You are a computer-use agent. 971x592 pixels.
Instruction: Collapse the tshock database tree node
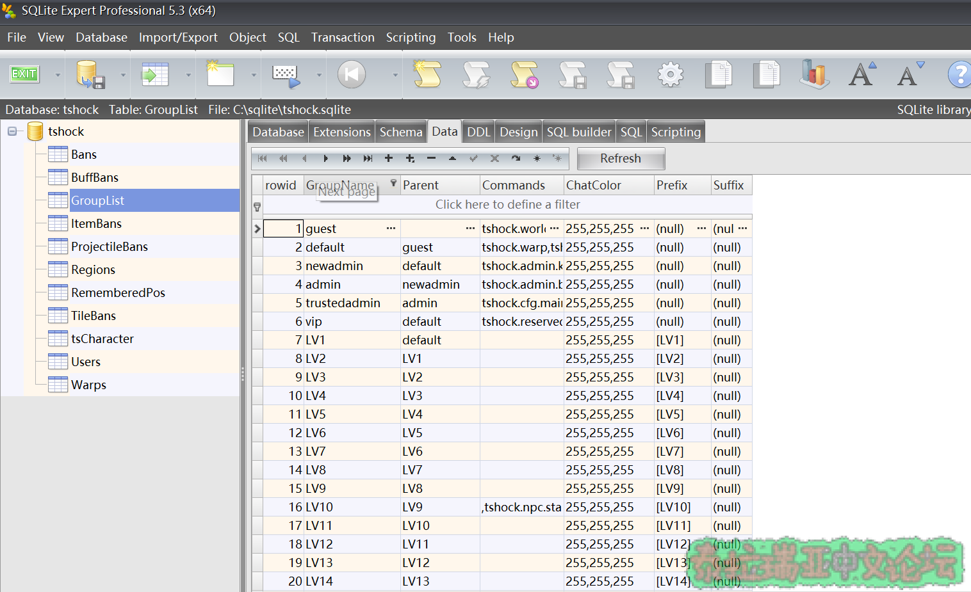[12, 131]
